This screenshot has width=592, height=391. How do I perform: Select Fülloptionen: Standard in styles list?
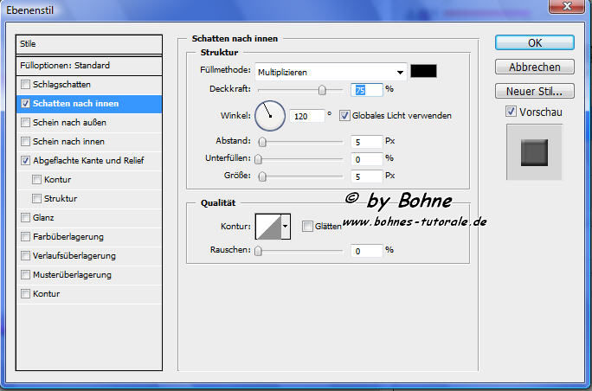click(x=90, y=66)
